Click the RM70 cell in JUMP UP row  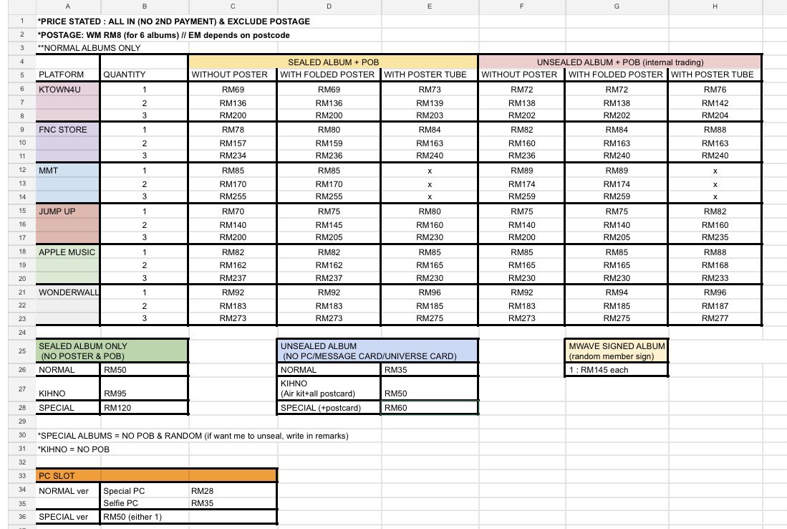[233, 211]
